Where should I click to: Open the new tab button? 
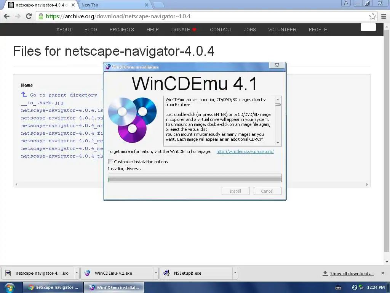(x=159, y=5)
